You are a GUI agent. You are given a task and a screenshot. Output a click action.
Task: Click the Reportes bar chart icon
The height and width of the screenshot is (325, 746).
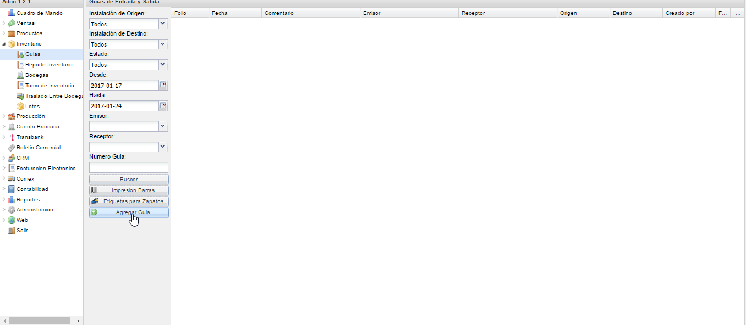(x=12, y=200)
